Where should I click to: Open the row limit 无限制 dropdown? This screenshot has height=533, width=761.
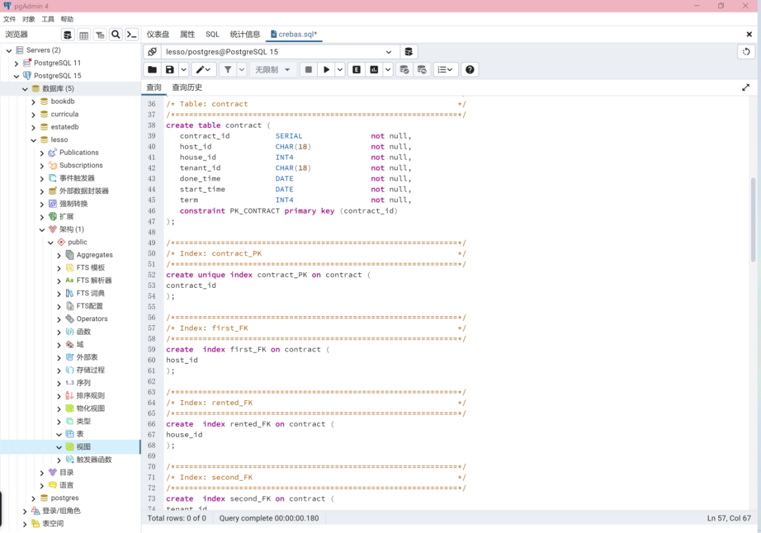click(x=272, y=70)
